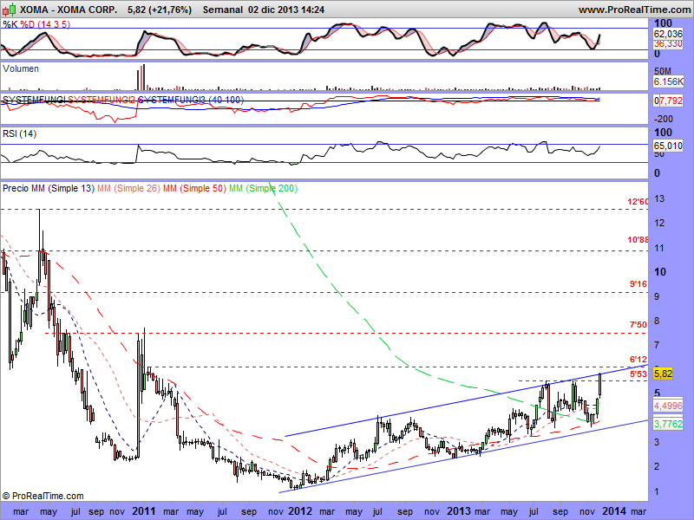Click the stochastic value "62,036"
694x520 pixels.
click(668, 34)
